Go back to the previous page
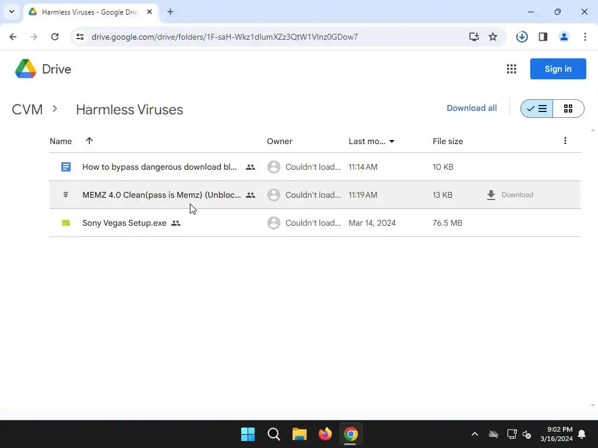The image size is (598, 448). (13, 37)
